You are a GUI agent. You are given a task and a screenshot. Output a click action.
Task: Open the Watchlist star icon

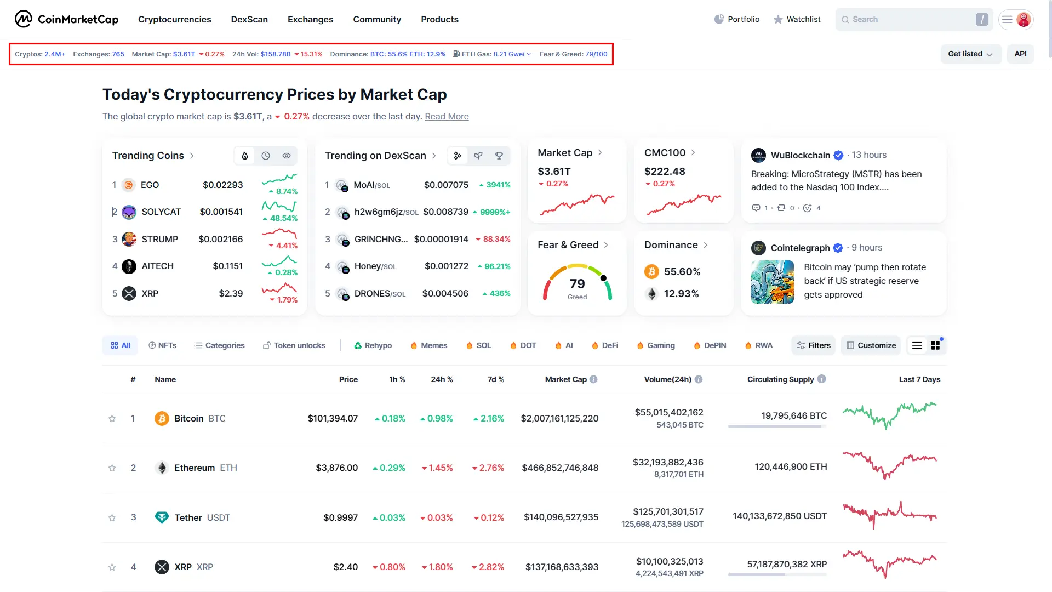(x=778, y=19)
